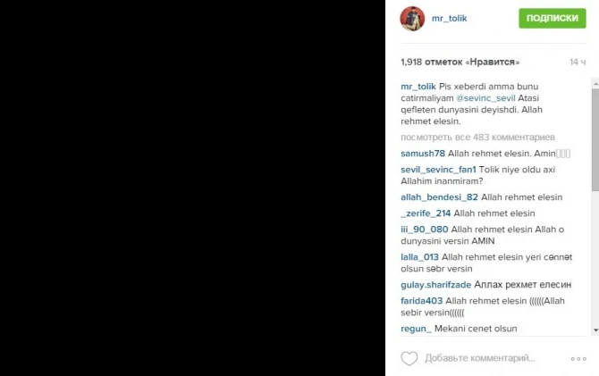Open allah_bendesi_82 commenter profile
This screenshot has height=376, width=599.
pyautogui.click(x=439, y=197)
